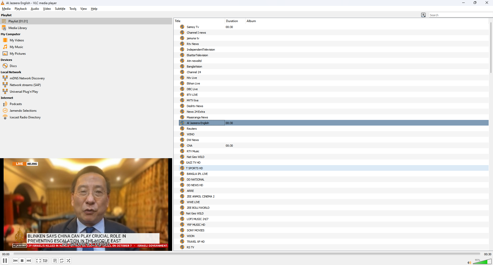
Task: Change the playlist view mode icon
Action: click(423, 15)
